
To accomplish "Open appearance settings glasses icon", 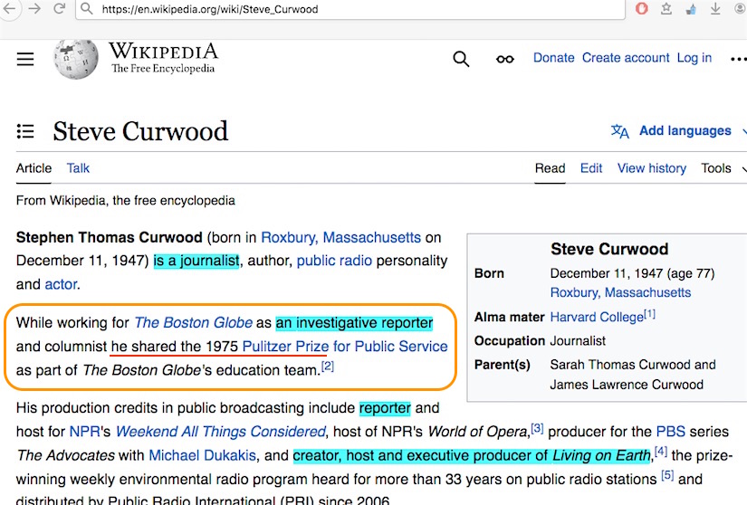I will (504, 59).
